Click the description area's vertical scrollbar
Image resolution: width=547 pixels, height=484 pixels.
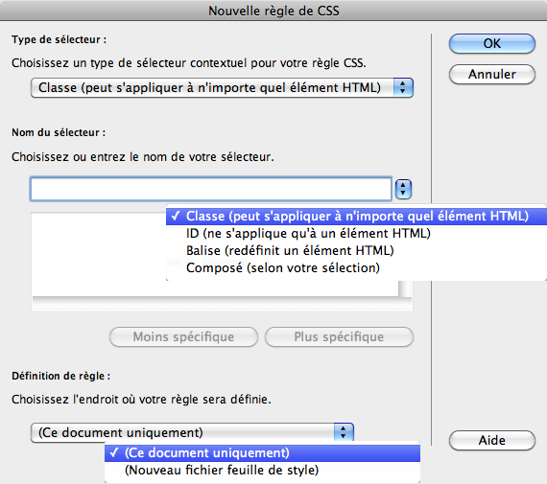405,288
